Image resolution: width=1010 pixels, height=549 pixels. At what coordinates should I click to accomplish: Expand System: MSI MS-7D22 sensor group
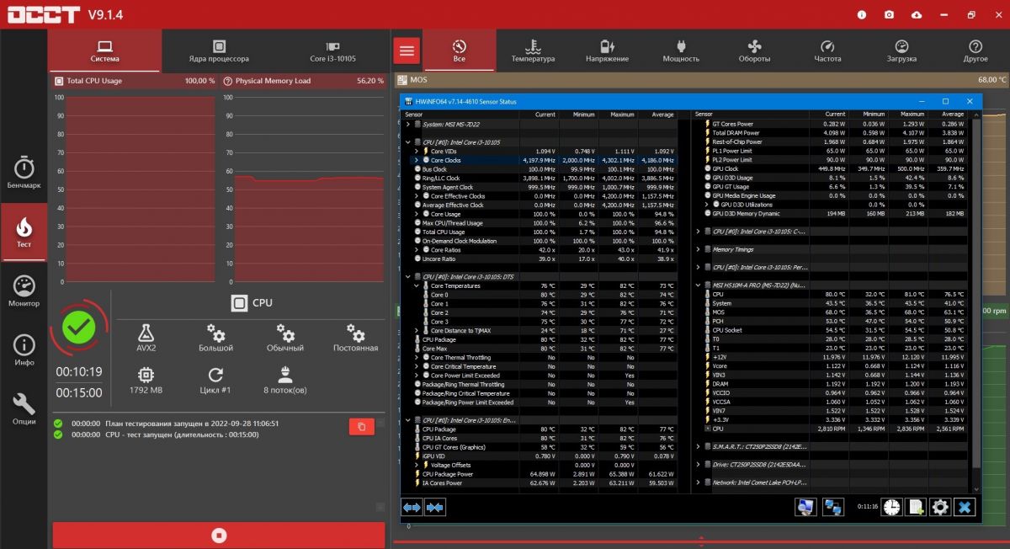coord(408,125)
